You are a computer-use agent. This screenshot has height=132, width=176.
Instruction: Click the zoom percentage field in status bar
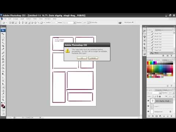coord(10,118)
